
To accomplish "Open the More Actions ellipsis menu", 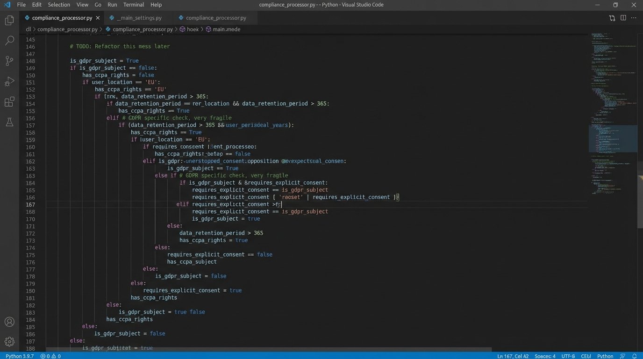I will 634,18.
